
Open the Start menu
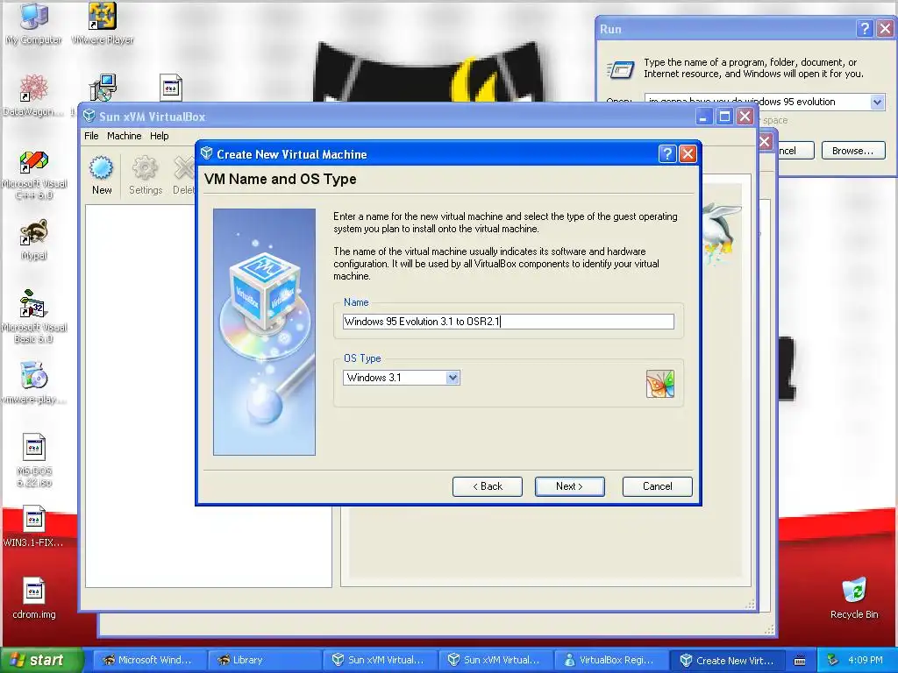pyautogui.click(x=40, y=660)
